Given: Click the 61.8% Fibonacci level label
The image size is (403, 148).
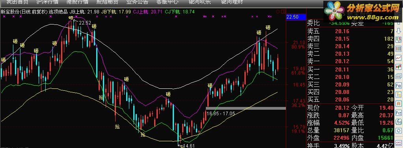Looking at the screenshot, I should tap(298, 73).
